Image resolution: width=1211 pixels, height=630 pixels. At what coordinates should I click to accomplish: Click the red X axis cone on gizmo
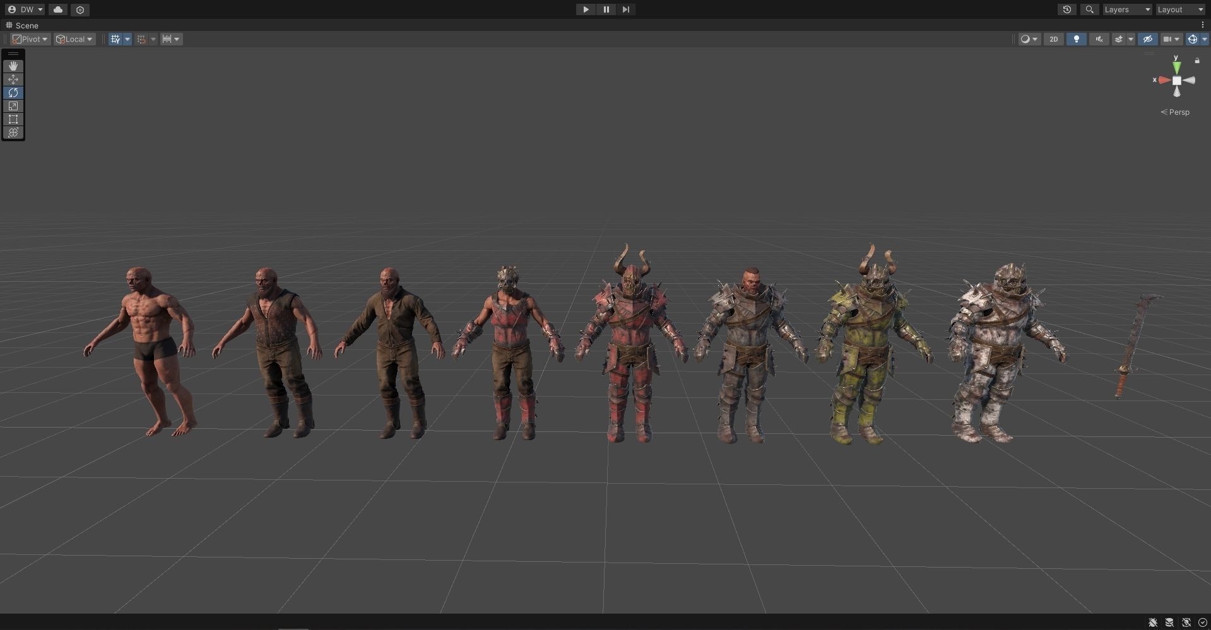(1164, 80)
